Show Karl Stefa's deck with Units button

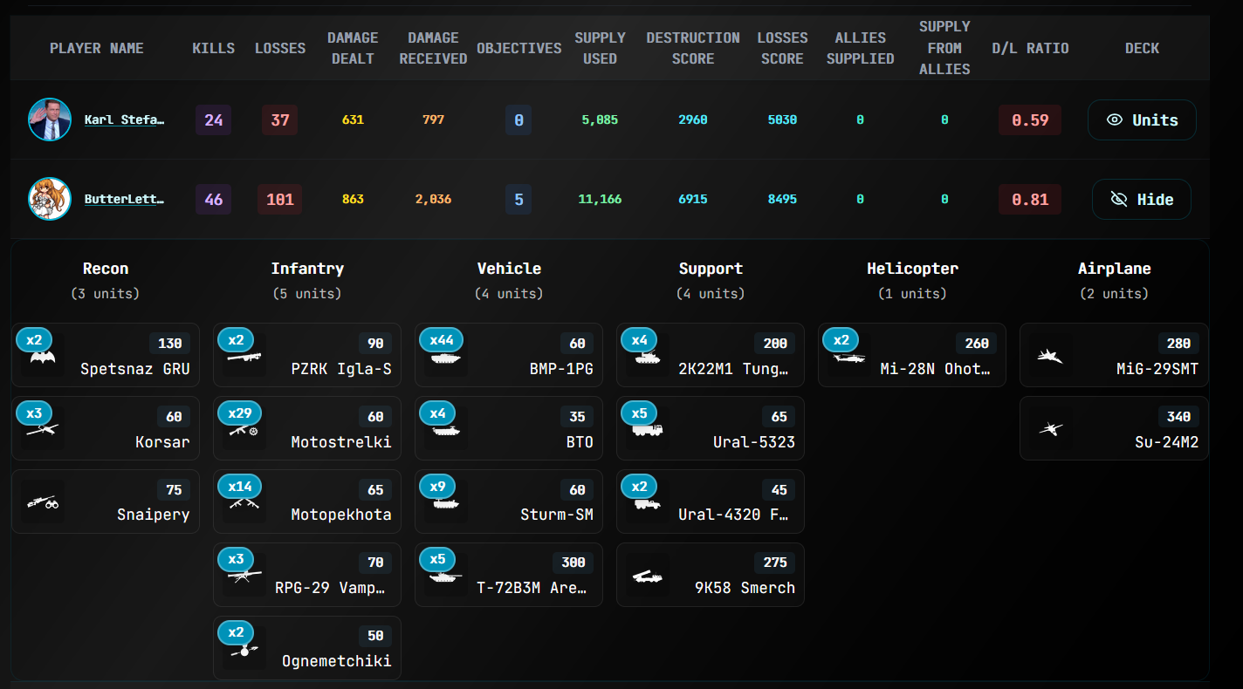[1142, 119]
